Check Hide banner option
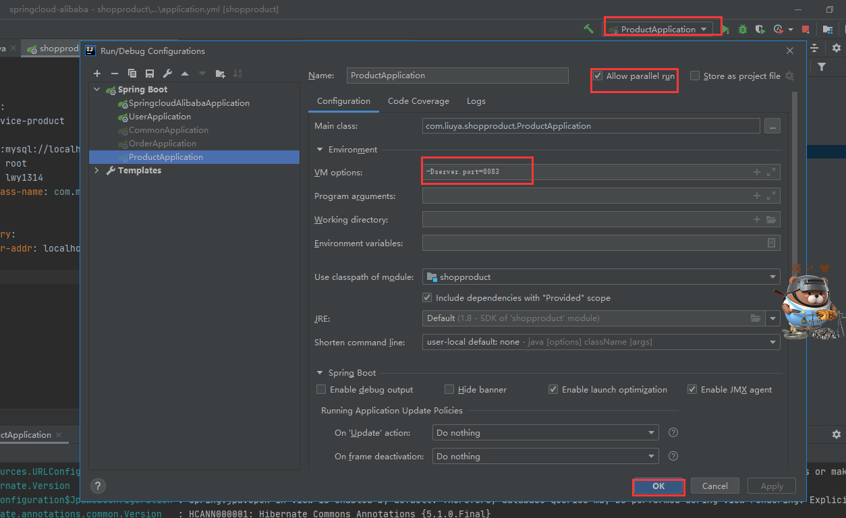This screenshot has width=846, height=518. pyautogui.click(x=449, y=389)
